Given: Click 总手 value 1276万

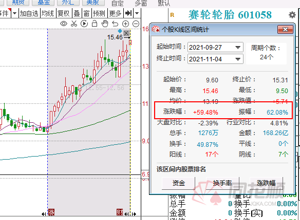Looking at the screenshot, I should tap(208, 133).
